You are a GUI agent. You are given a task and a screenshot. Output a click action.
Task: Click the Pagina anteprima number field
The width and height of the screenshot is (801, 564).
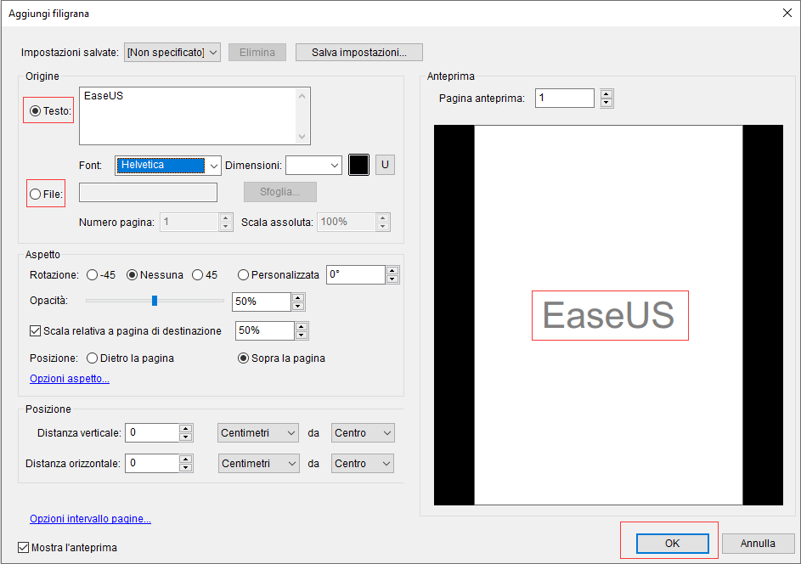point(565,99)
